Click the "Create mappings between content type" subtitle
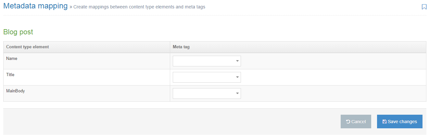The height and width of the screenshot is (139, 429). click(x=139, y=7)
